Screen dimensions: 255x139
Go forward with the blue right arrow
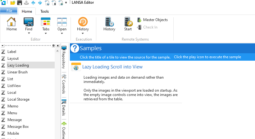click(40, 2)
